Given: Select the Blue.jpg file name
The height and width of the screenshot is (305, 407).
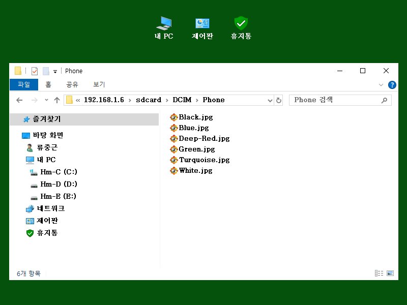Looking at the screenshot, I should click(194, 128).
